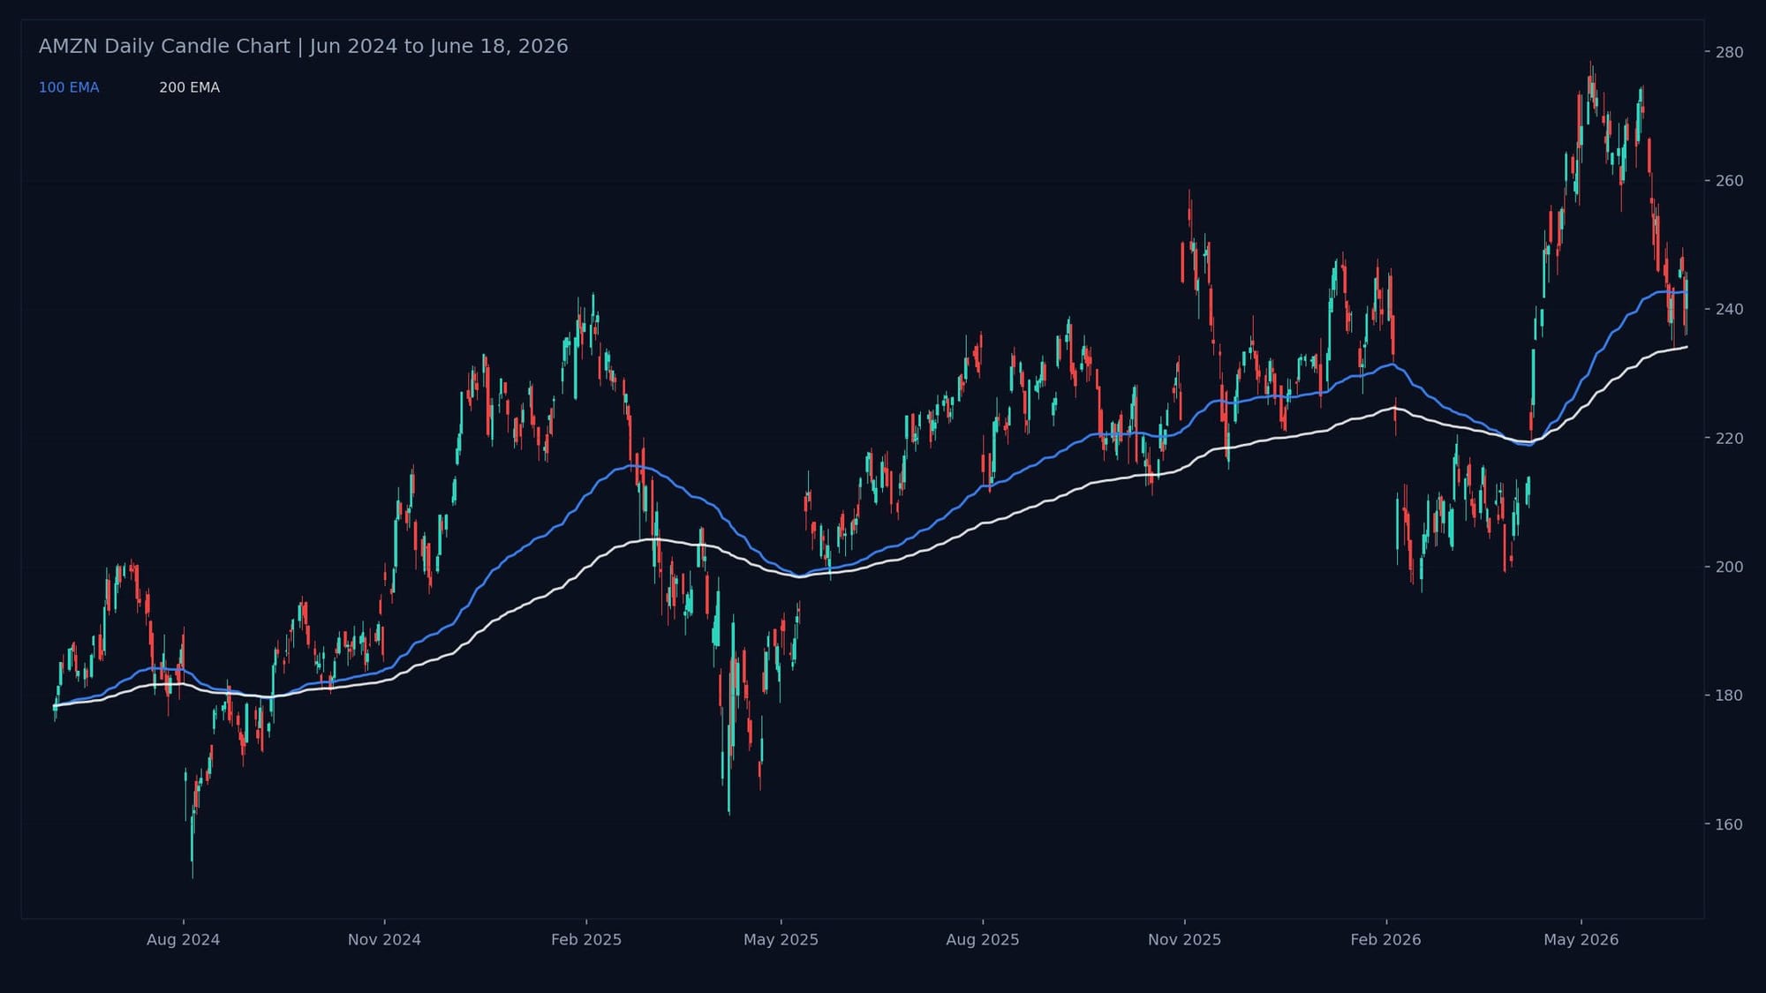Click the Nov 2024 date axis label
Screen dimensions: 1766x993
click(x=384, y=939)
